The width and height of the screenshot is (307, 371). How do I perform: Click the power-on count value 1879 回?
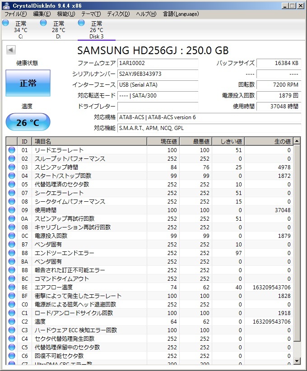coord(279,96)
